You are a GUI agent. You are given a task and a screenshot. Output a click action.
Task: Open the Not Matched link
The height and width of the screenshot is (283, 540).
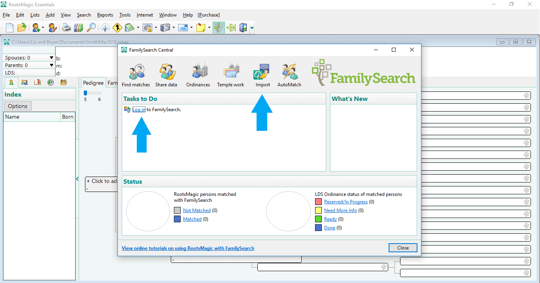coord(197,210)
